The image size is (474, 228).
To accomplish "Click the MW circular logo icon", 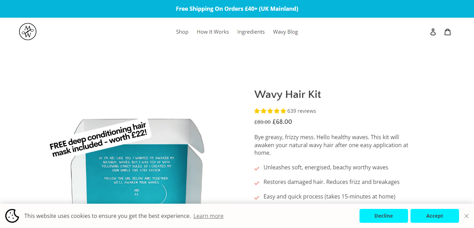I will click(28, 32).
